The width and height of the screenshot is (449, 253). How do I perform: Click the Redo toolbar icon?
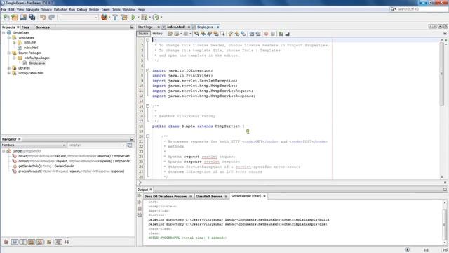51,18
